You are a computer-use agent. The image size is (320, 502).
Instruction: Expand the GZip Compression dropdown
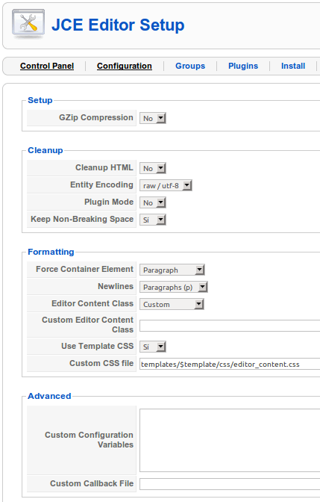pyautogui.click(x=153, y=118)
